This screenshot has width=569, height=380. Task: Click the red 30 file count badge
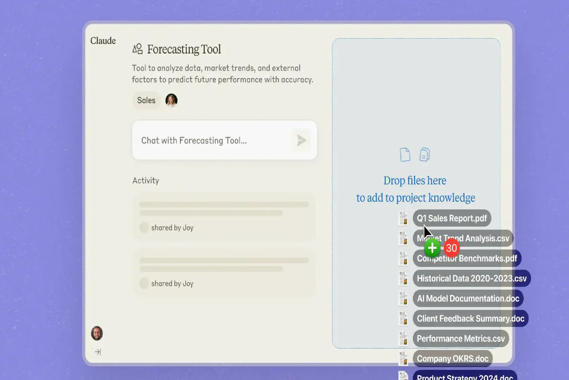click(x=451, y=248)
